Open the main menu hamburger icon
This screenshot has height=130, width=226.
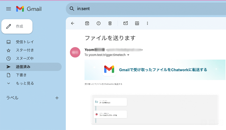[x=9, y=9]
